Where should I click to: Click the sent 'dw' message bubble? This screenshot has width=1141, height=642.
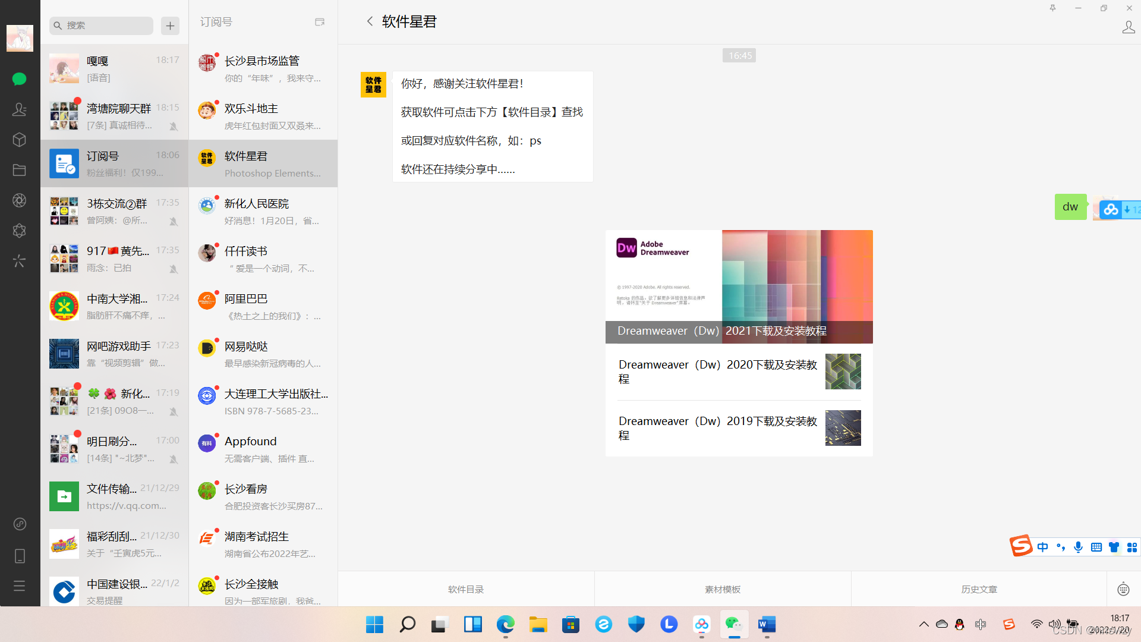point(1070,207)
